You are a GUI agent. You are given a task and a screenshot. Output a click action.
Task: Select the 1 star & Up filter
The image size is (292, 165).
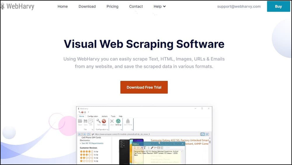89,161
